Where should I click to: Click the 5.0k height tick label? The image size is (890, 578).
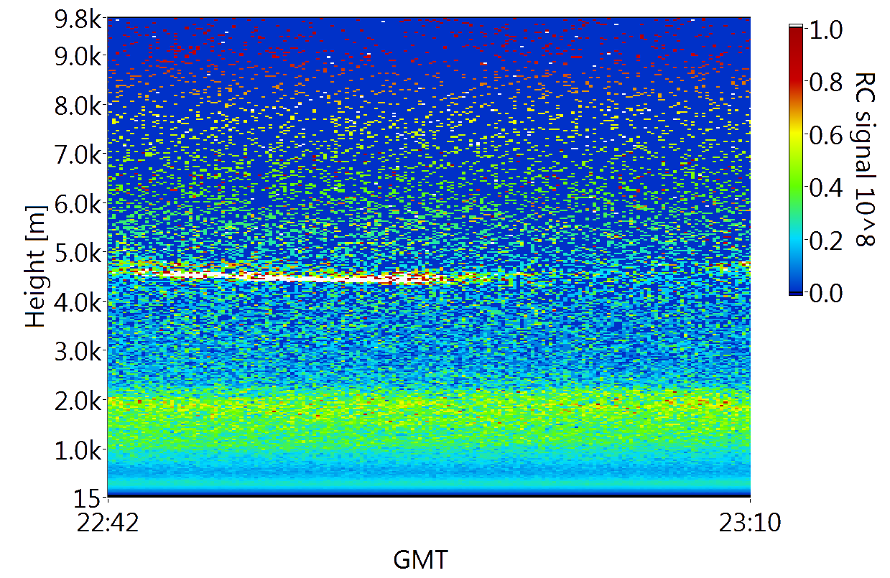pyautogui.click(x=77, y=253)
